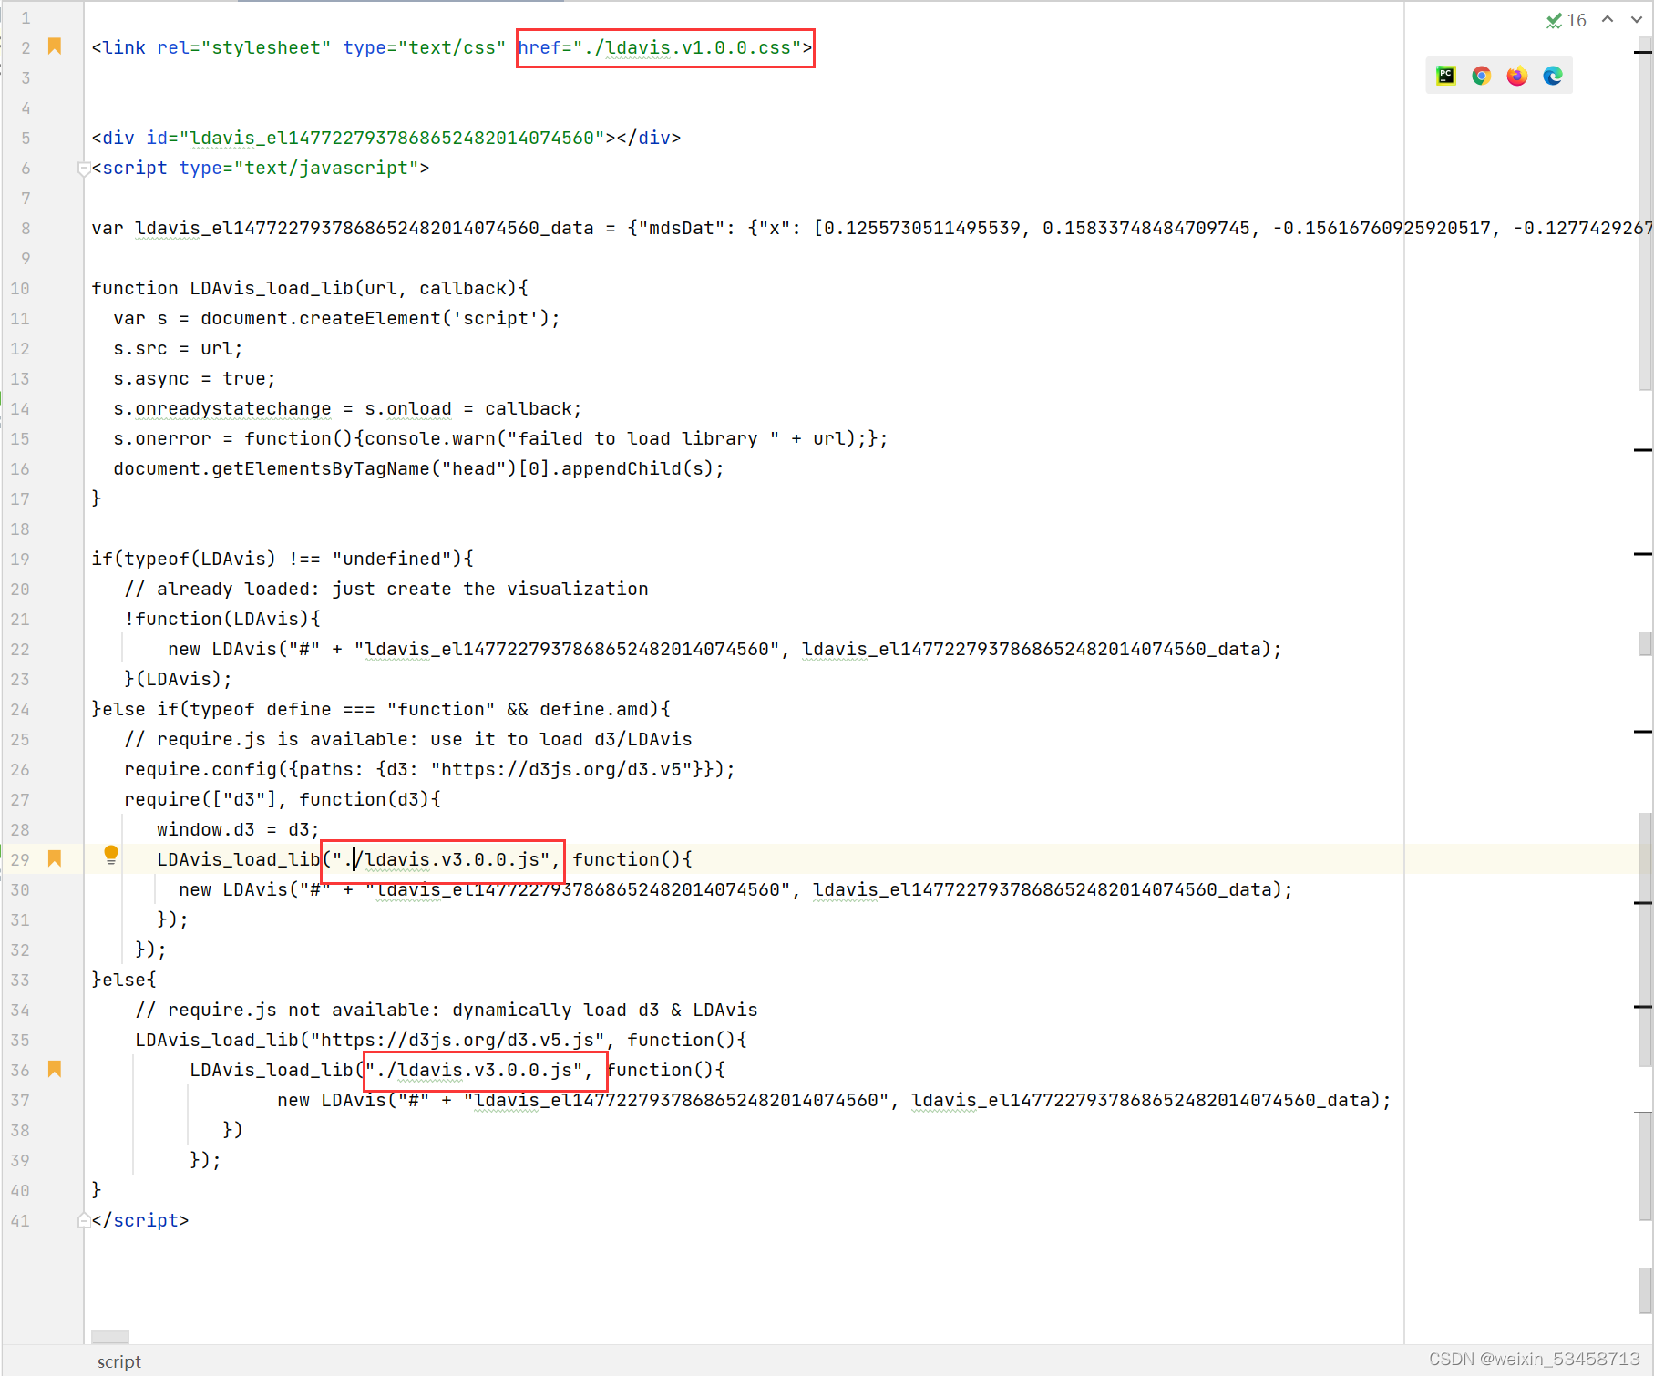This screenshot has width=1654, height=1376.
Task: Go to previous highlighted problem arrow
Action: (1608, 19)
